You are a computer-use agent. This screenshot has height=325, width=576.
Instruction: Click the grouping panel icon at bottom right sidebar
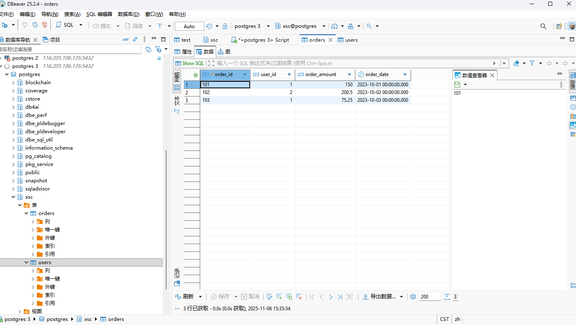tap(573, 134)
